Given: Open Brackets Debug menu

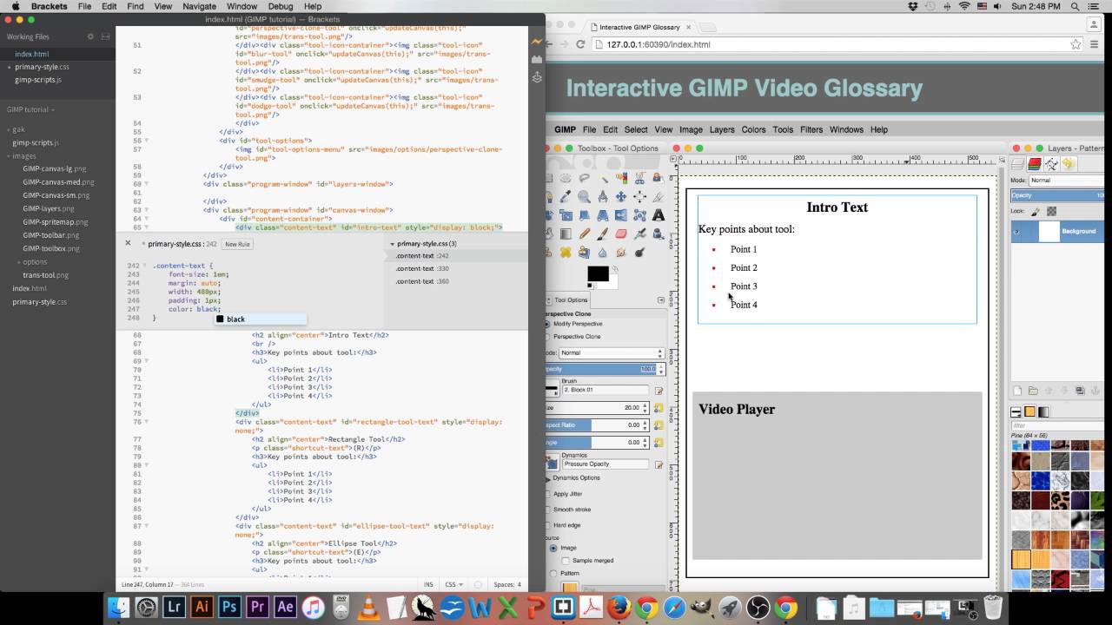Looking at the screenshot, I should click(x=280, y=6).
